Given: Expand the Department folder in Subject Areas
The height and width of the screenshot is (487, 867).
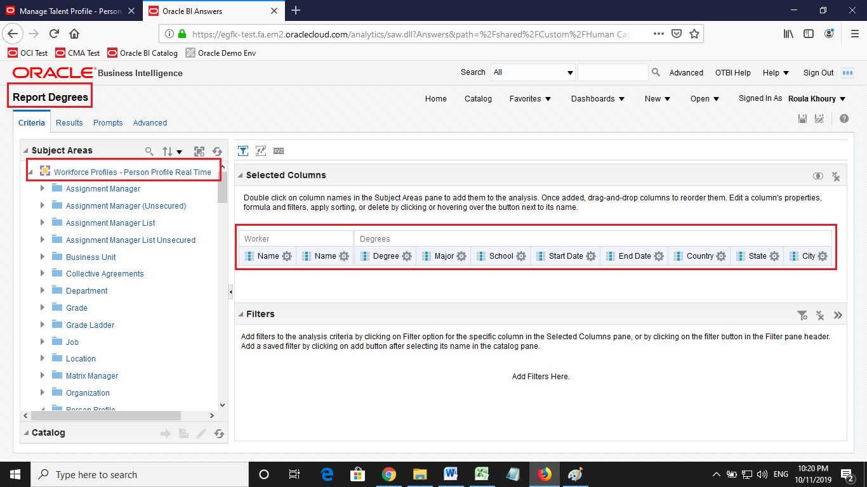Looking at the screenshot, I should tap(42, 290).
